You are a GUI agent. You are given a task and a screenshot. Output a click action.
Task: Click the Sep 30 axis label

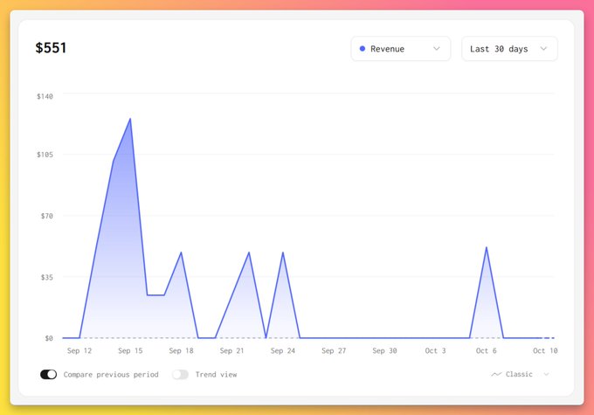click(384, 350)
